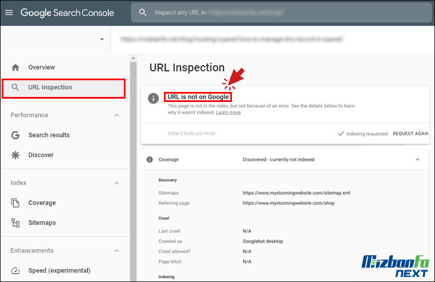The image size is (435, 282).
Task: Click the Discover asterisk icon
Action: click(15, 155)
